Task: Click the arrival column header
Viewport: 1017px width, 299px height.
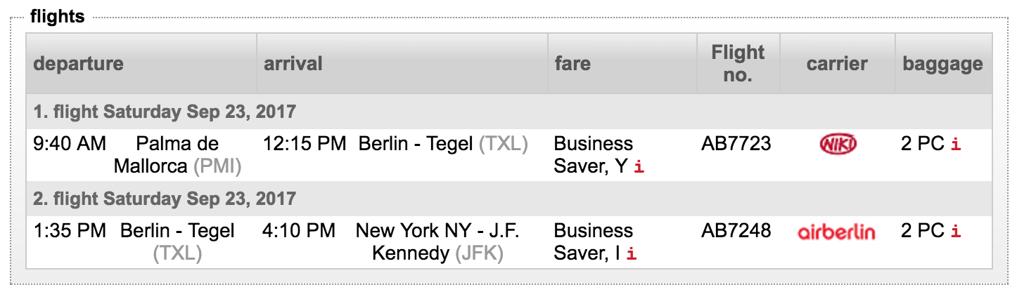Action: 293,64
